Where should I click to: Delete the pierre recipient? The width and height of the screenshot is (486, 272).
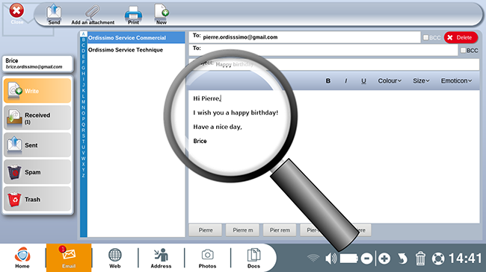click(461, 37)
